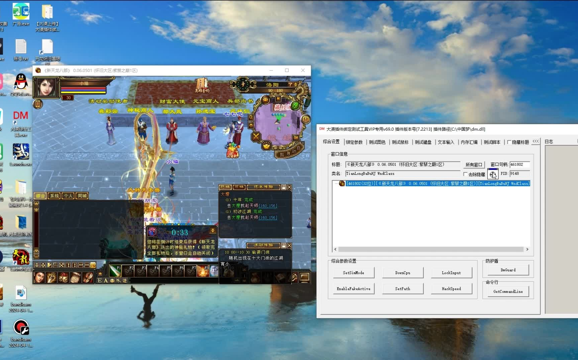Image resolution: width=578 pixels, height=360 pixels.
Task: Click the help question mark beside 洛阳
Action: pos(290,85)
